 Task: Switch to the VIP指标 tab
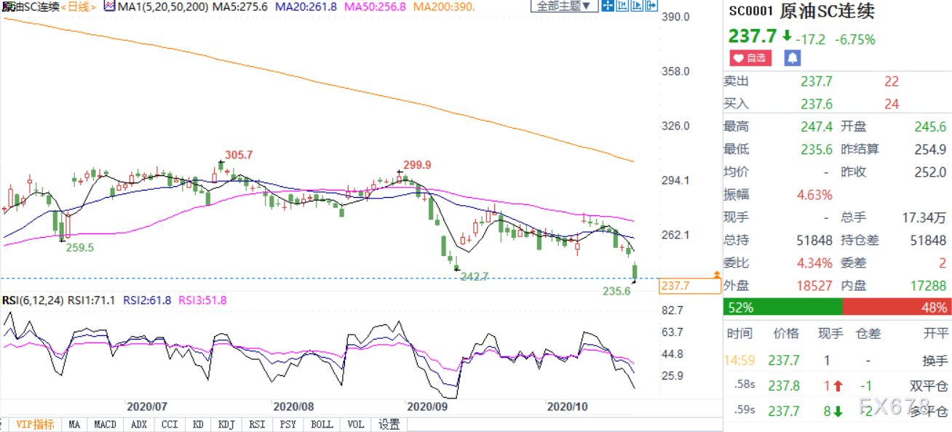click(x=35, y=424)
